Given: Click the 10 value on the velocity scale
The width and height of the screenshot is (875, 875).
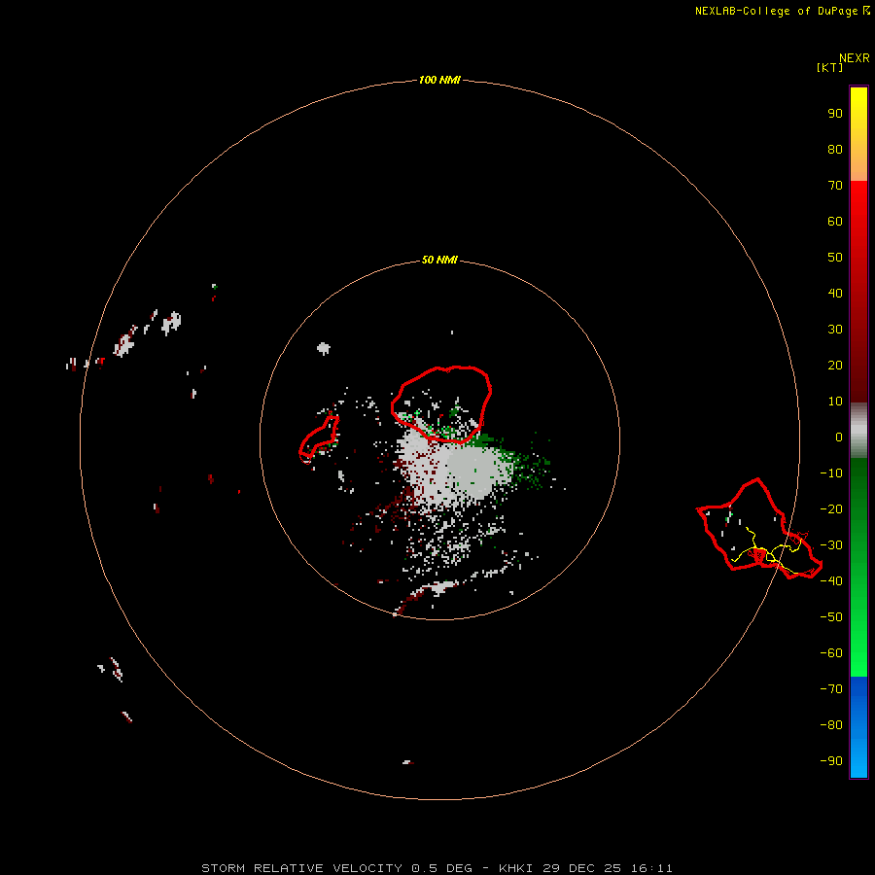Looking at the screenshot, I should (835, 402).
